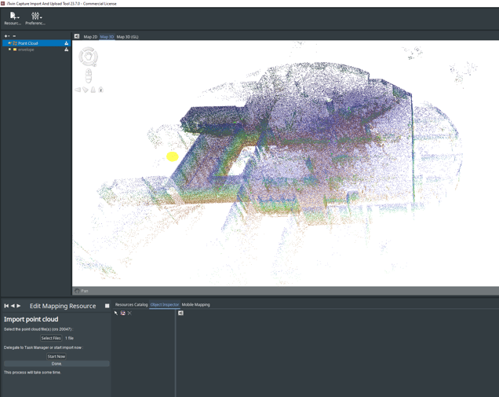Click the skip-to-first step icon
Viewport: 499px width, 397px height.
click(x=6, y=306)
